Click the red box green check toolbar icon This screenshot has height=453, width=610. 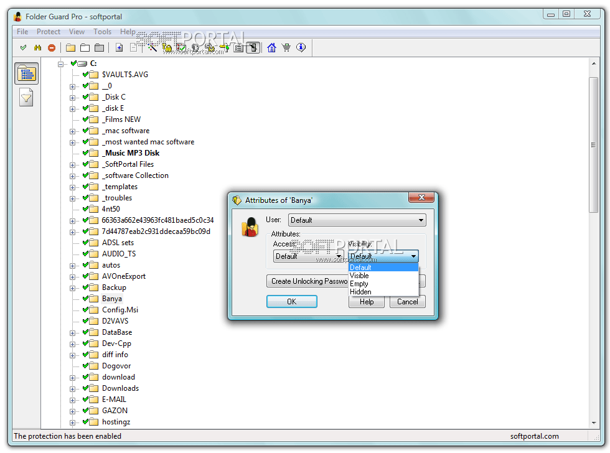(181, 48)
